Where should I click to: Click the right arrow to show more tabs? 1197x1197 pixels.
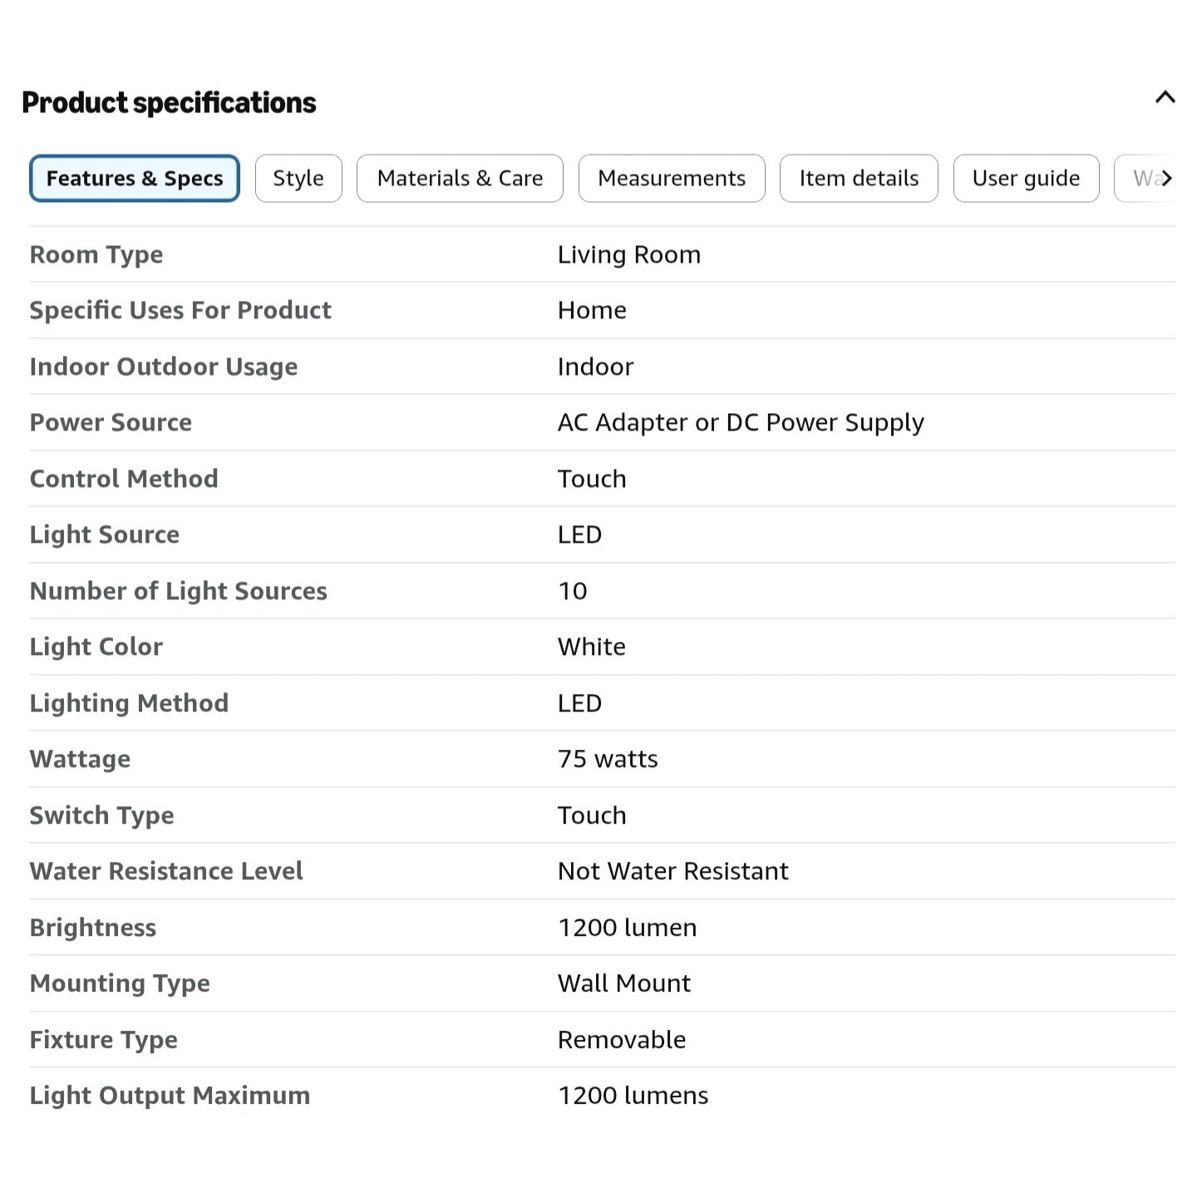point(1166,178)
